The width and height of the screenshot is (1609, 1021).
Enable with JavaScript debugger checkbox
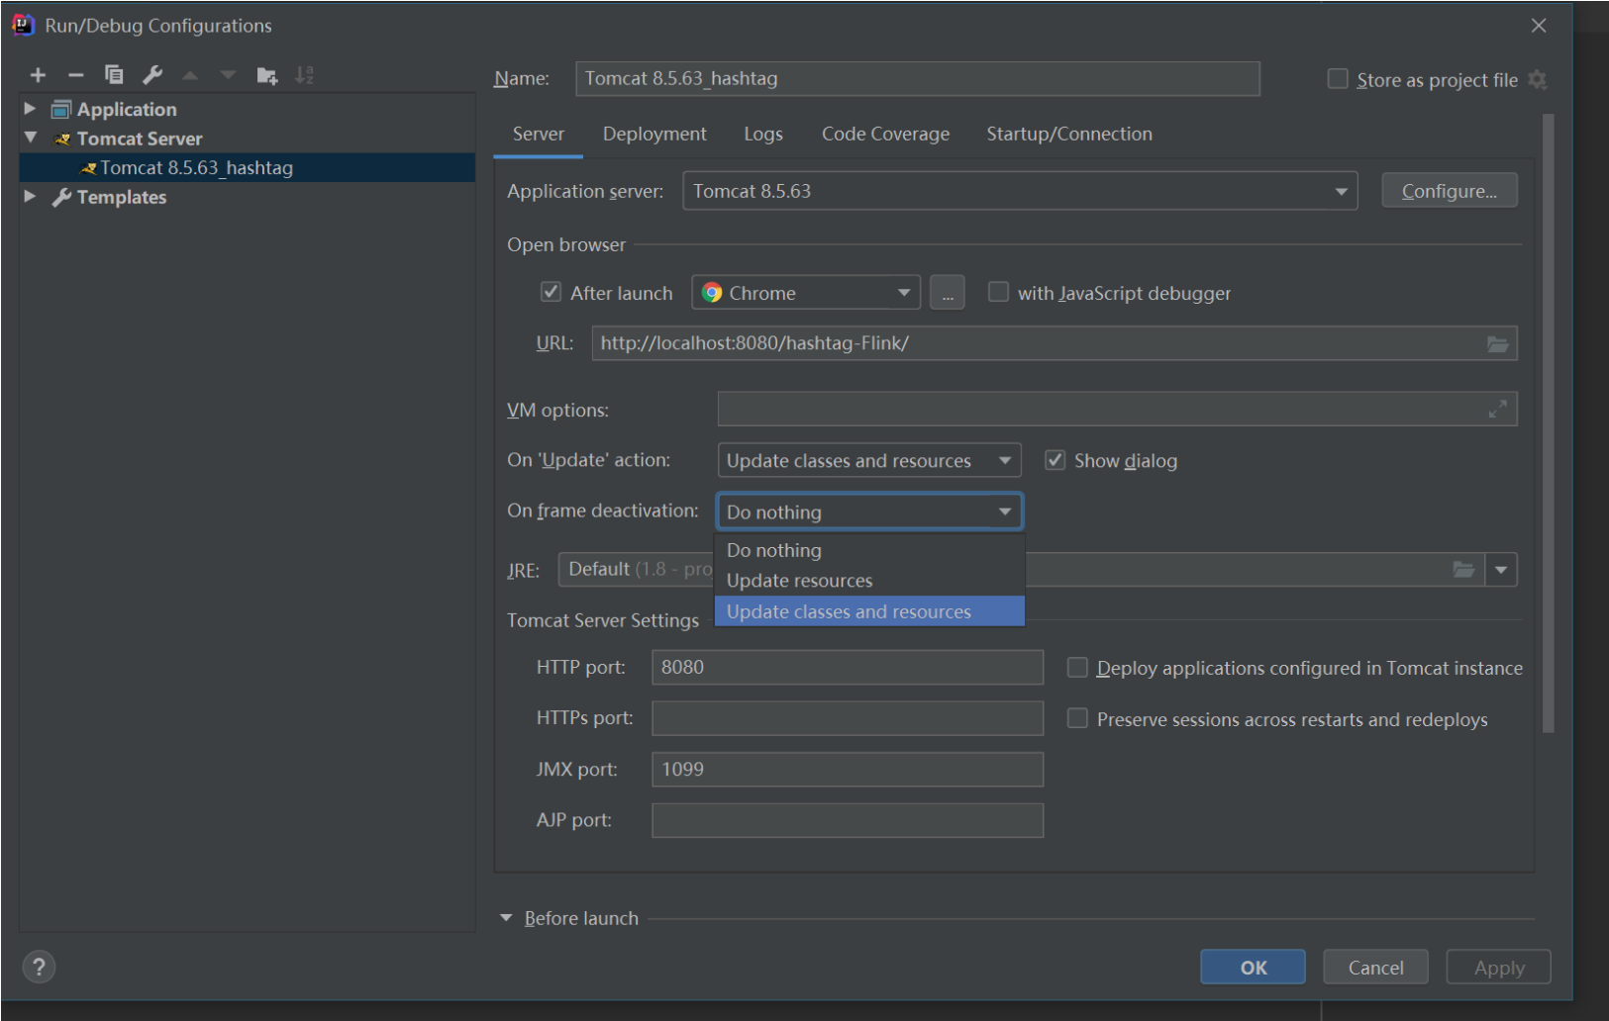tap(998, 292)
